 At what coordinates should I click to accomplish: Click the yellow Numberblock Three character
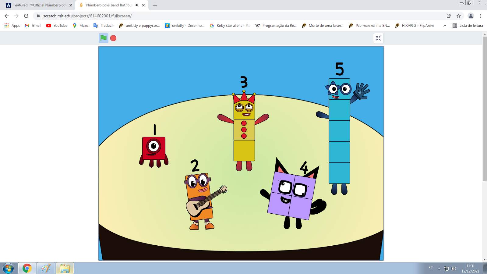[x=244, y=130]
